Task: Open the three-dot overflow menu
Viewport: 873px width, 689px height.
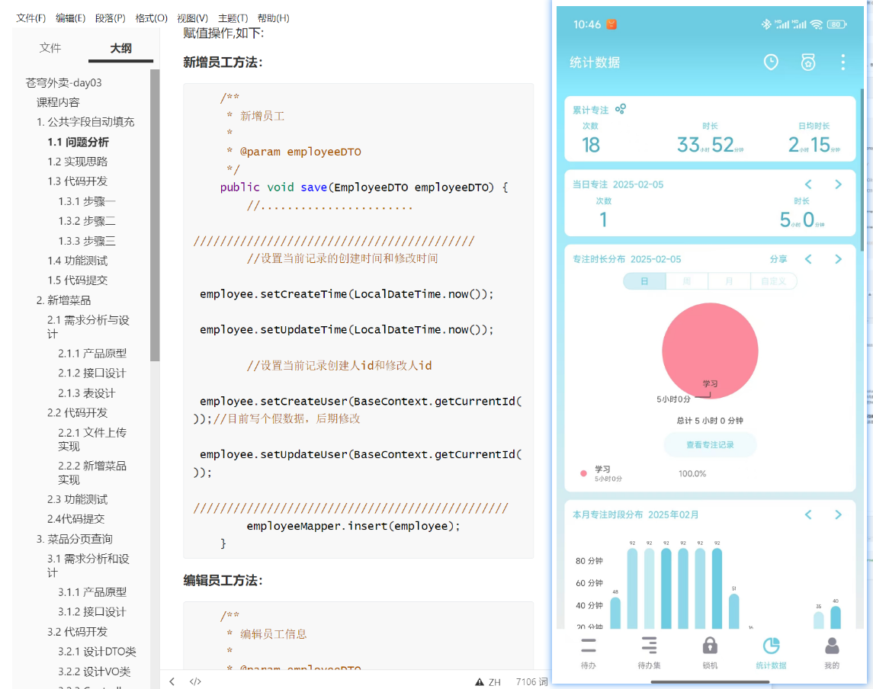Action: pos(843,62)
